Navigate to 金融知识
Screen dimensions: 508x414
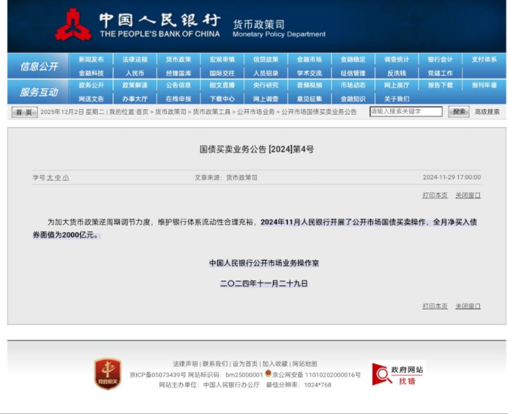coord(353,99)
